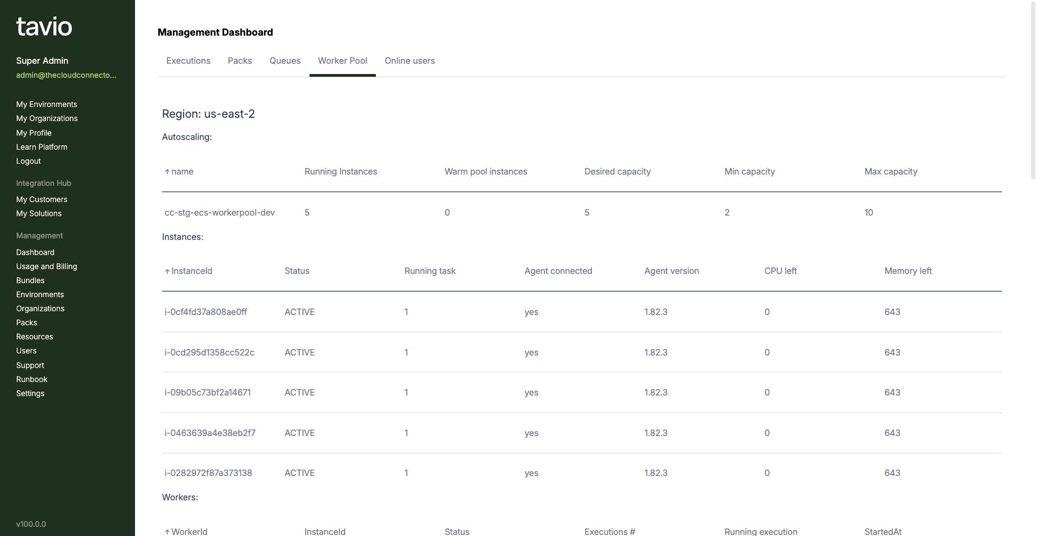Sort workers by Executions # header
This screenshot has height=536, width=1037.
610,532
